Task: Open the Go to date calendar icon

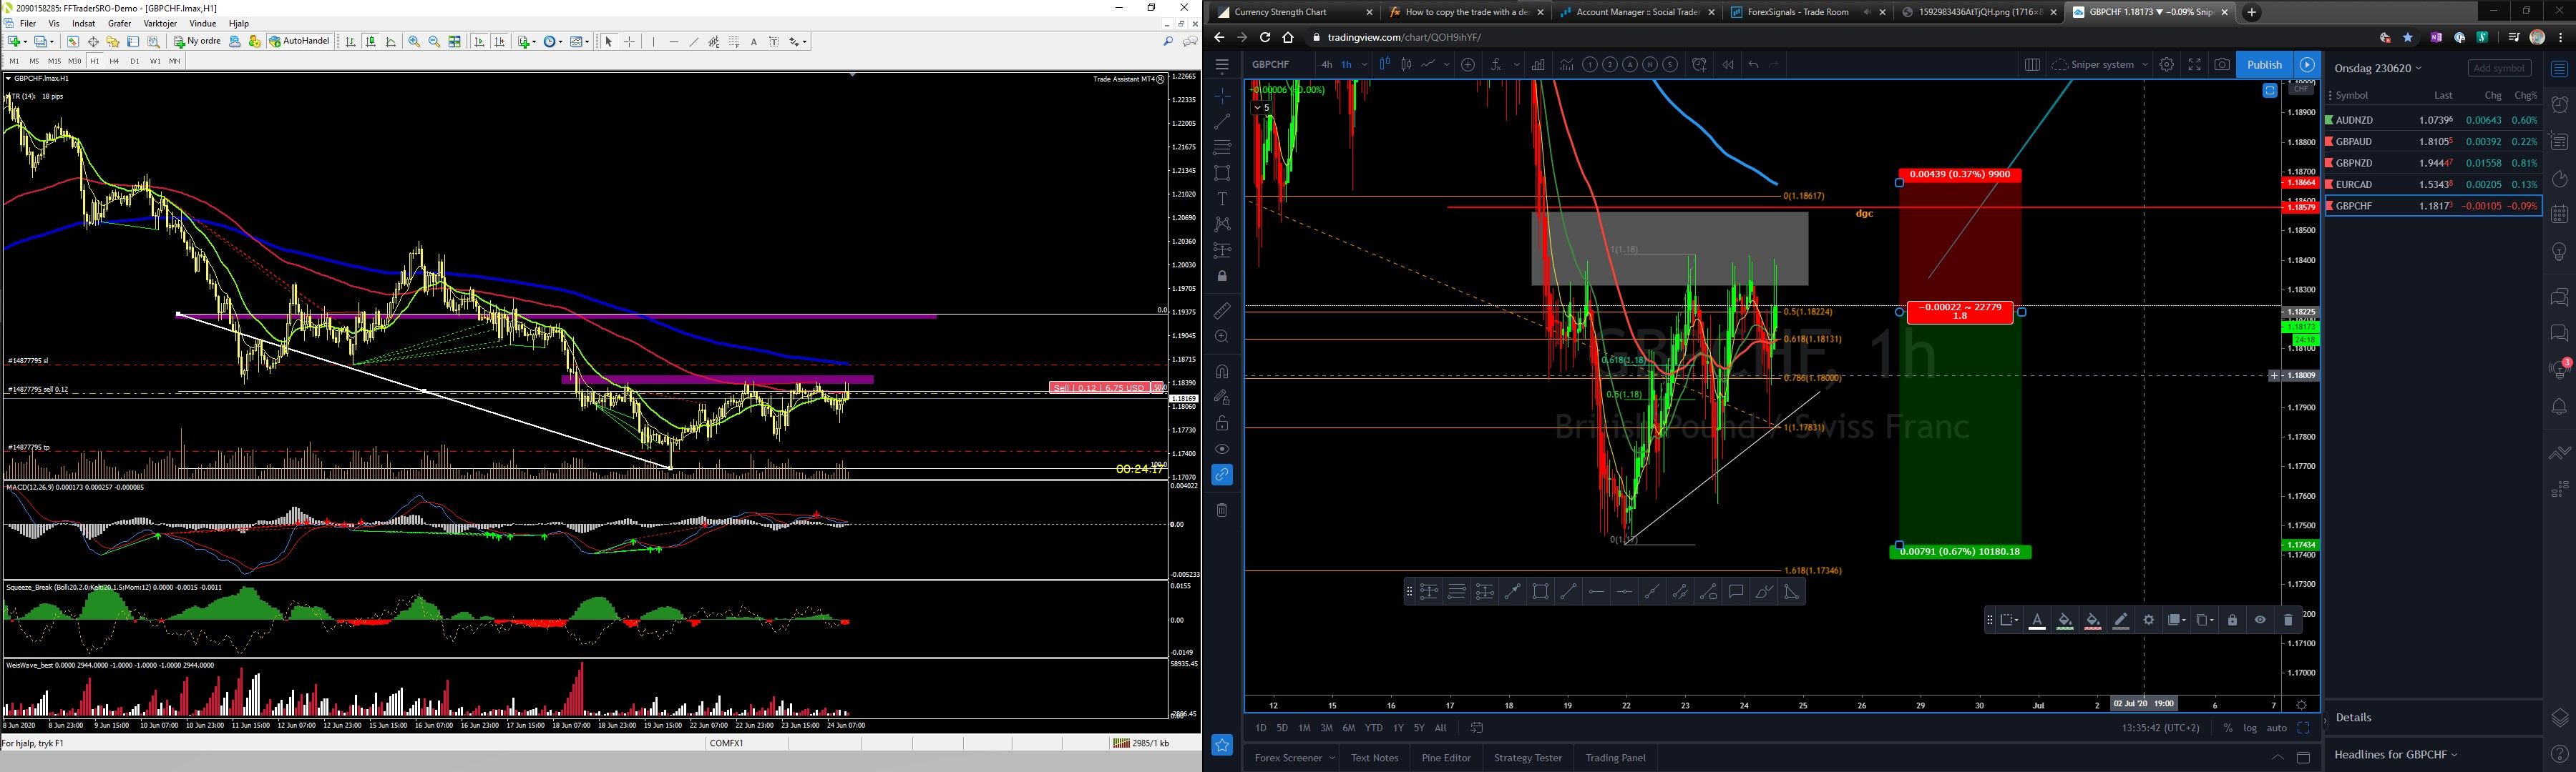Action: pos(1477,728)
